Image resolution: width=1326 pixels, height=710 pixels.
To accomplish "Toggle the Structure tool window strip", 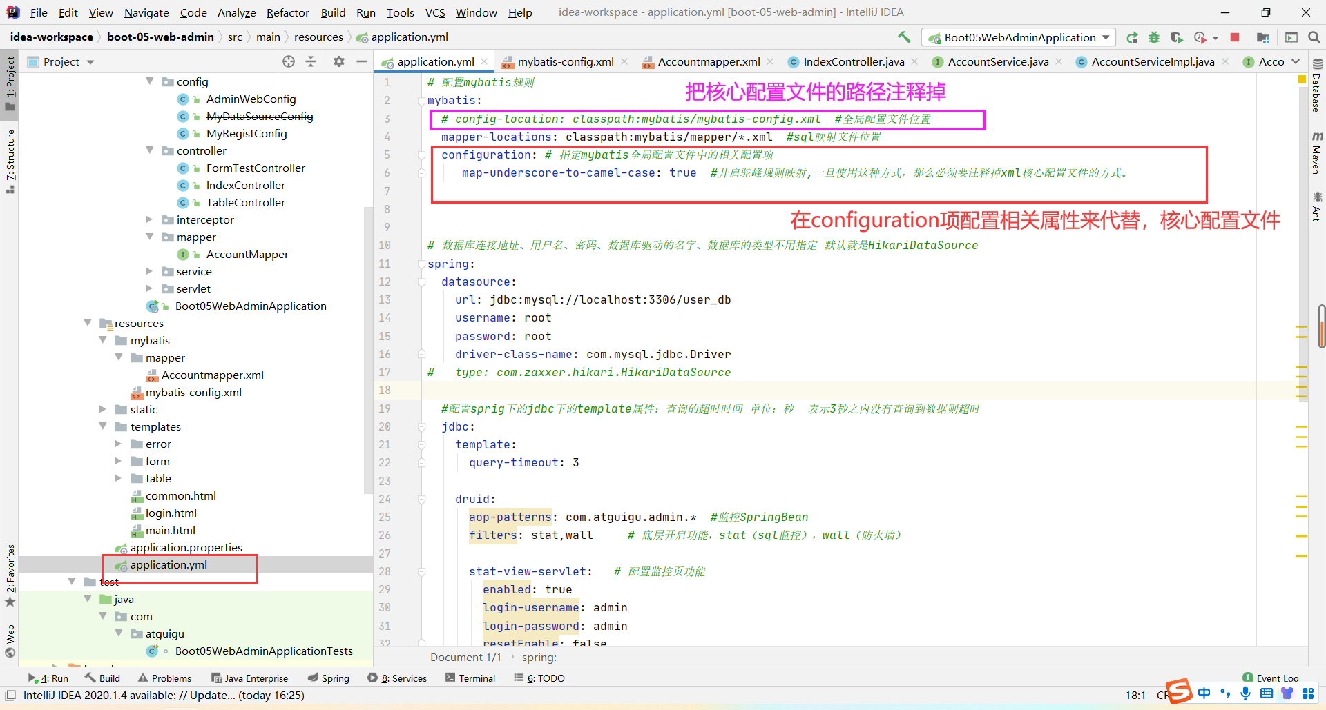I will (x=10, y=160).
